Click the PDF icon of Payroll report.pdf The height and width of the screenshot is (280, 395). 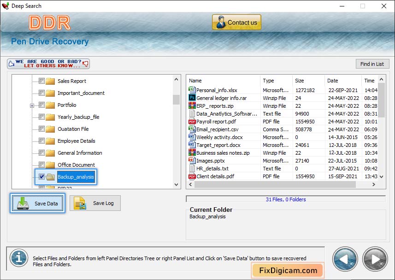[x=192, y=122]
